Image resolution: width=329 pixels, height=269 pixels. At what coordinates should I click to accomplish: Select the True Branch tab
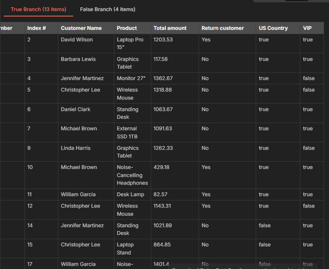(38, 9)
